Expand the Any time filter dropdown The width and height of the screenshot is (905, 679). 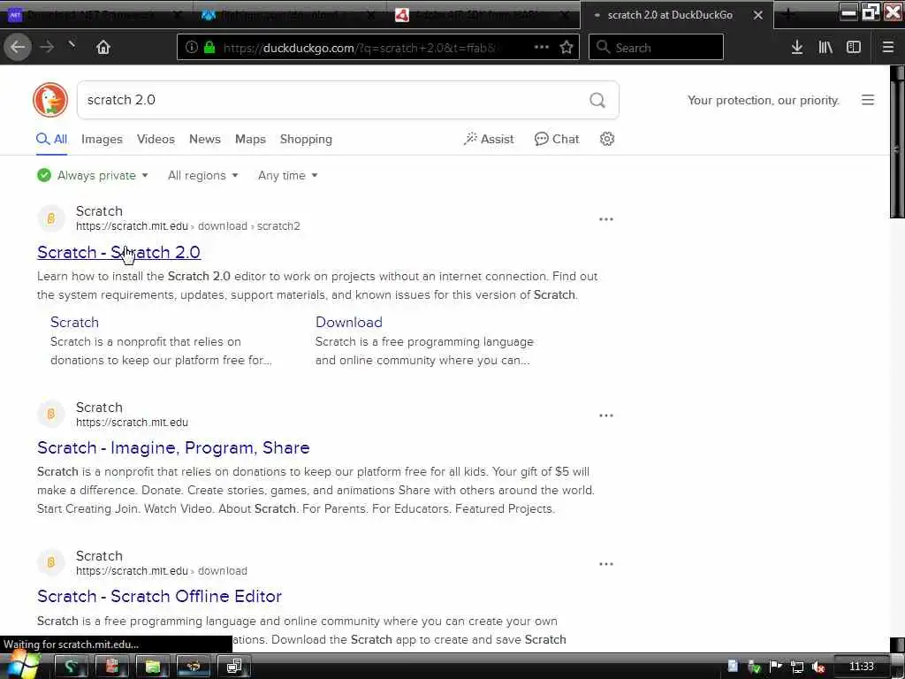click(287, 176)
